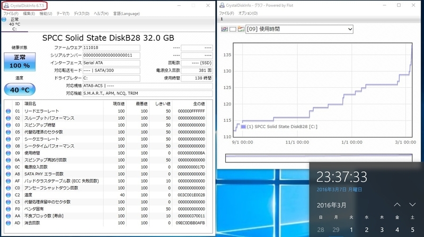The height and width of the screenshot is (237, 424).
Task: Click the firmware field 111018
Action: pos(111,48)
